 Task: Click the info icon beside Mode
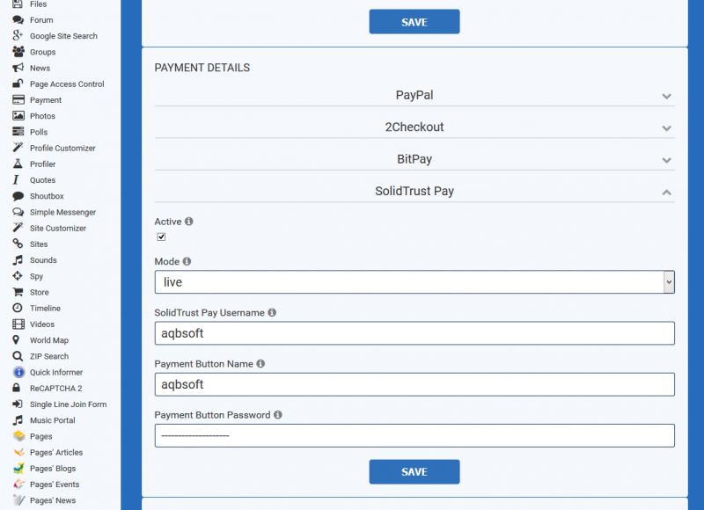pyautogui.click(x=187, y=261)
